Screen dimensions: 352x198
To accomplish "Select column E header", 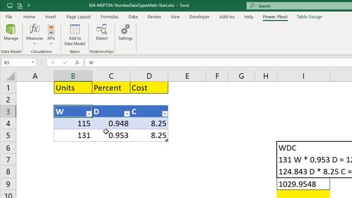I will point(187,76).
